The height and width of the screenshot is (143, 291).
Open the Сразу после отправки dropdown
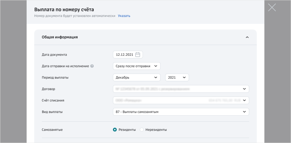137,66
